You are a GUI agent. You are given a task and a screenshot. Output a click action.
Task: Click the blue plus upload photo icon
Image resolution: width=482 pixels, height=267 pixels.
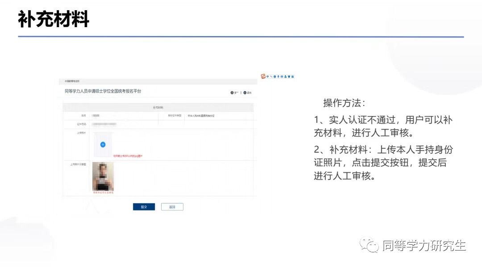[103, 145]
